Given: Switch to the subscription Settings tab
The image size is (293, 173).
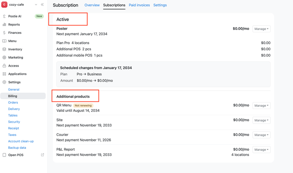Looking at the screenshot, I should click(x=160, y=5).
